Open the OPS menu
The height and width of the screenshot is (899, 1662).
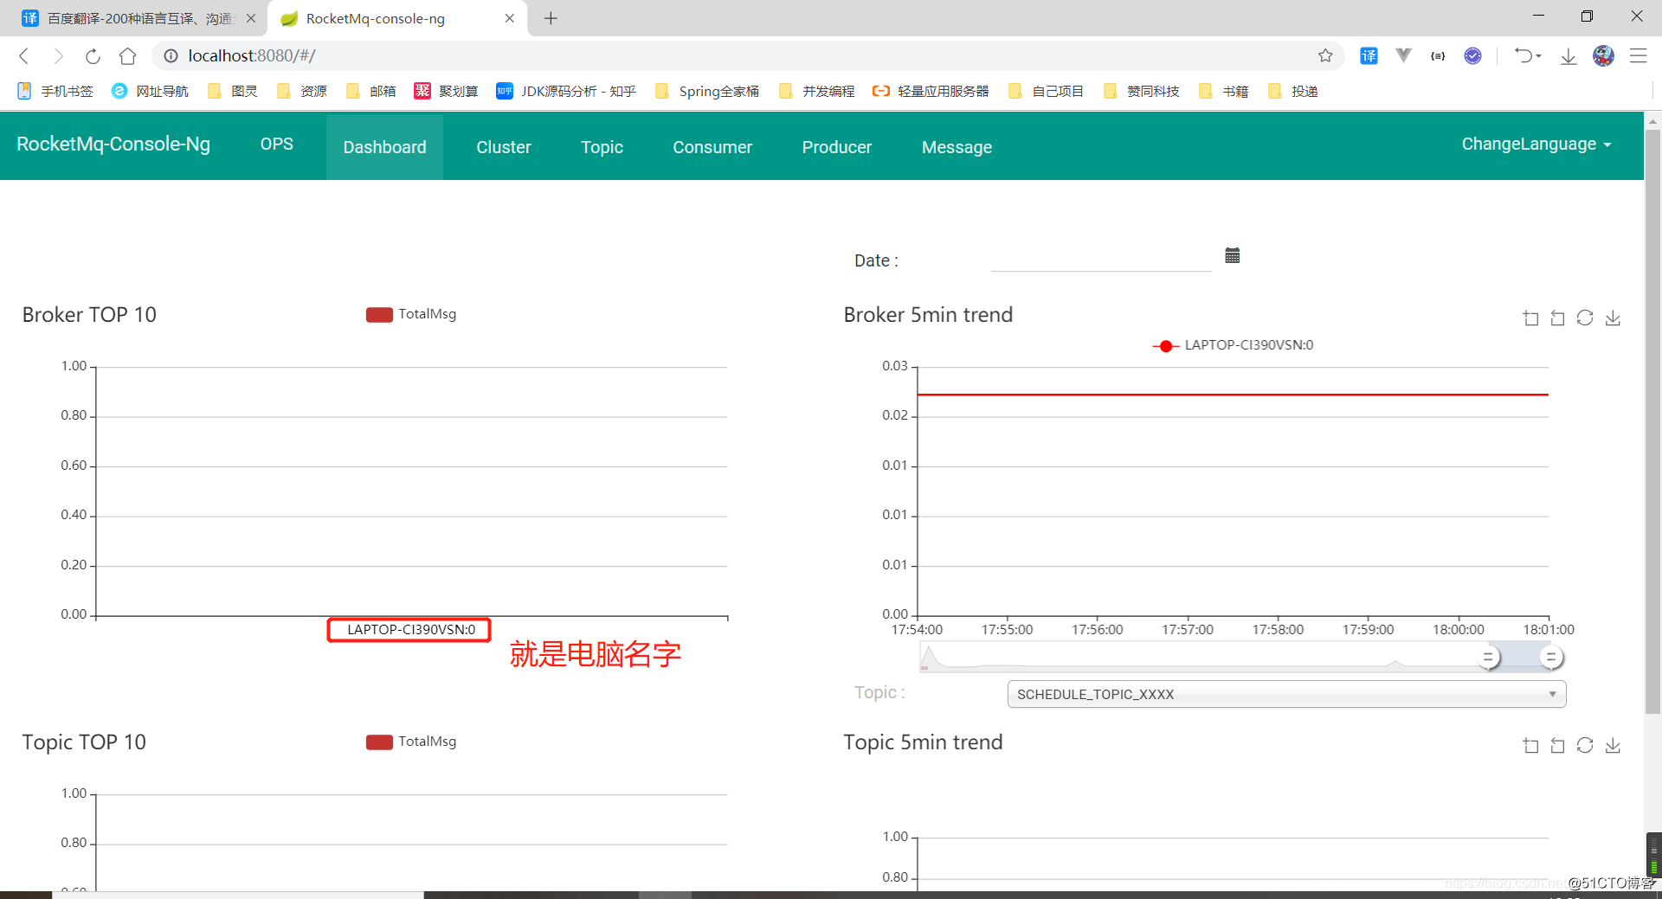click(x=277, y=144)
